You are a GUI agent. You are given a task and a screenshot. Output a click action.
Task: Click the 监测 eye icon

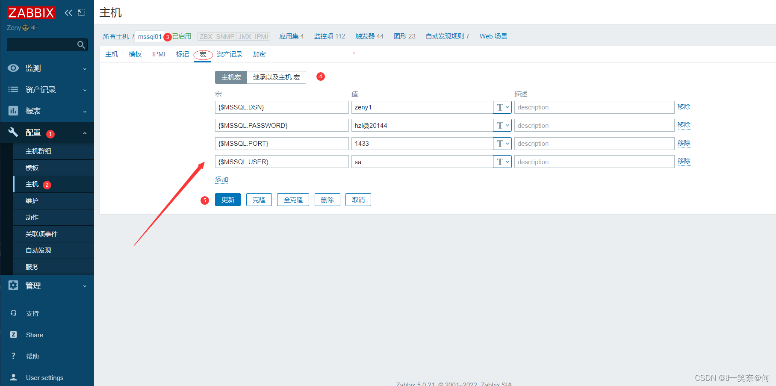pos(13,68)
